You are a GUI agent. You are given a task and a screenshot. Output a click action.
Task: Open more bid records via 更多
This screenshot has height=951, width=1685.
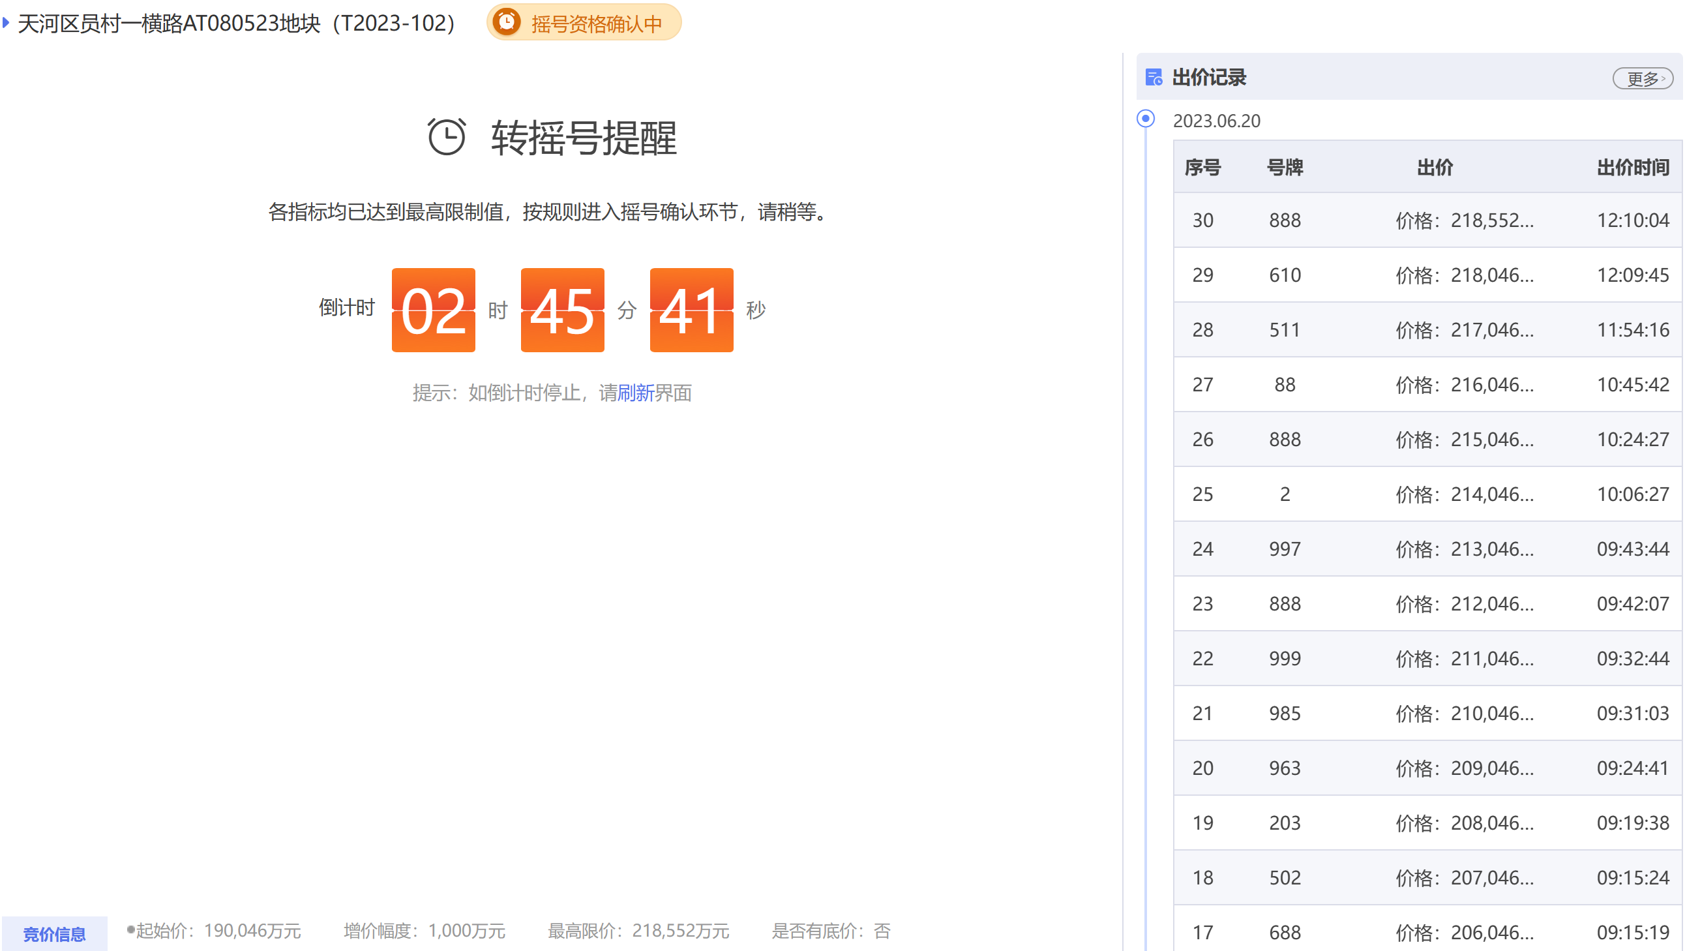(x=1642, y=78)
